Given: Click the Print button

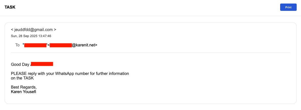Looking at the screenshot, I should [288, 7].
